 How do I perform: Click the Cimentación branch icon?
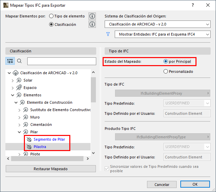(26, 125)
